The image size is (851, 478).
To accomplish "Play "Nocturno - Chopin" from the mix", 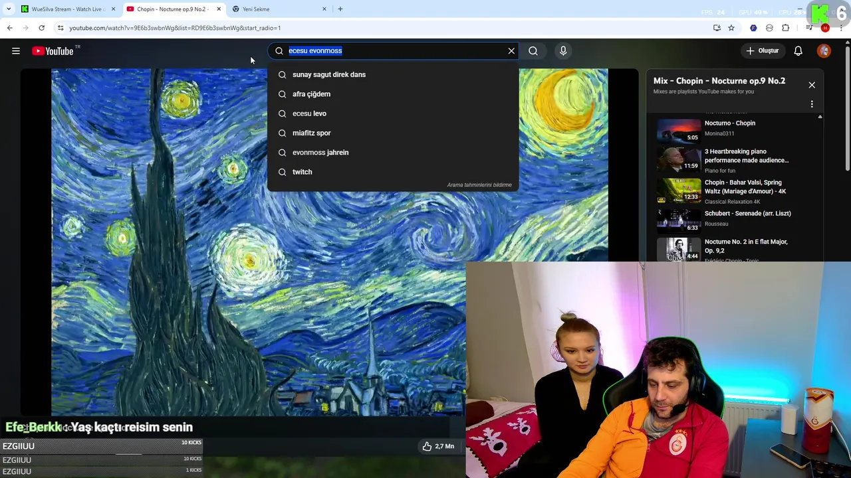I will click(x=729, y=123).
